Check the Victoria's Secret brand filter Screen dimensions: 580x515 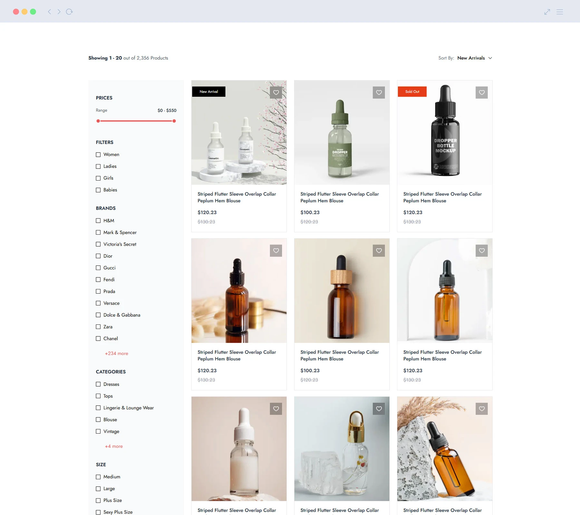[98, 244]
